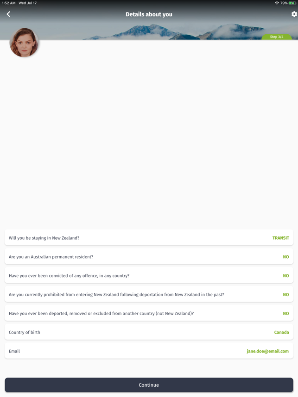
Task: Tap the battery icon in status bar
Action: click(292, 3)
